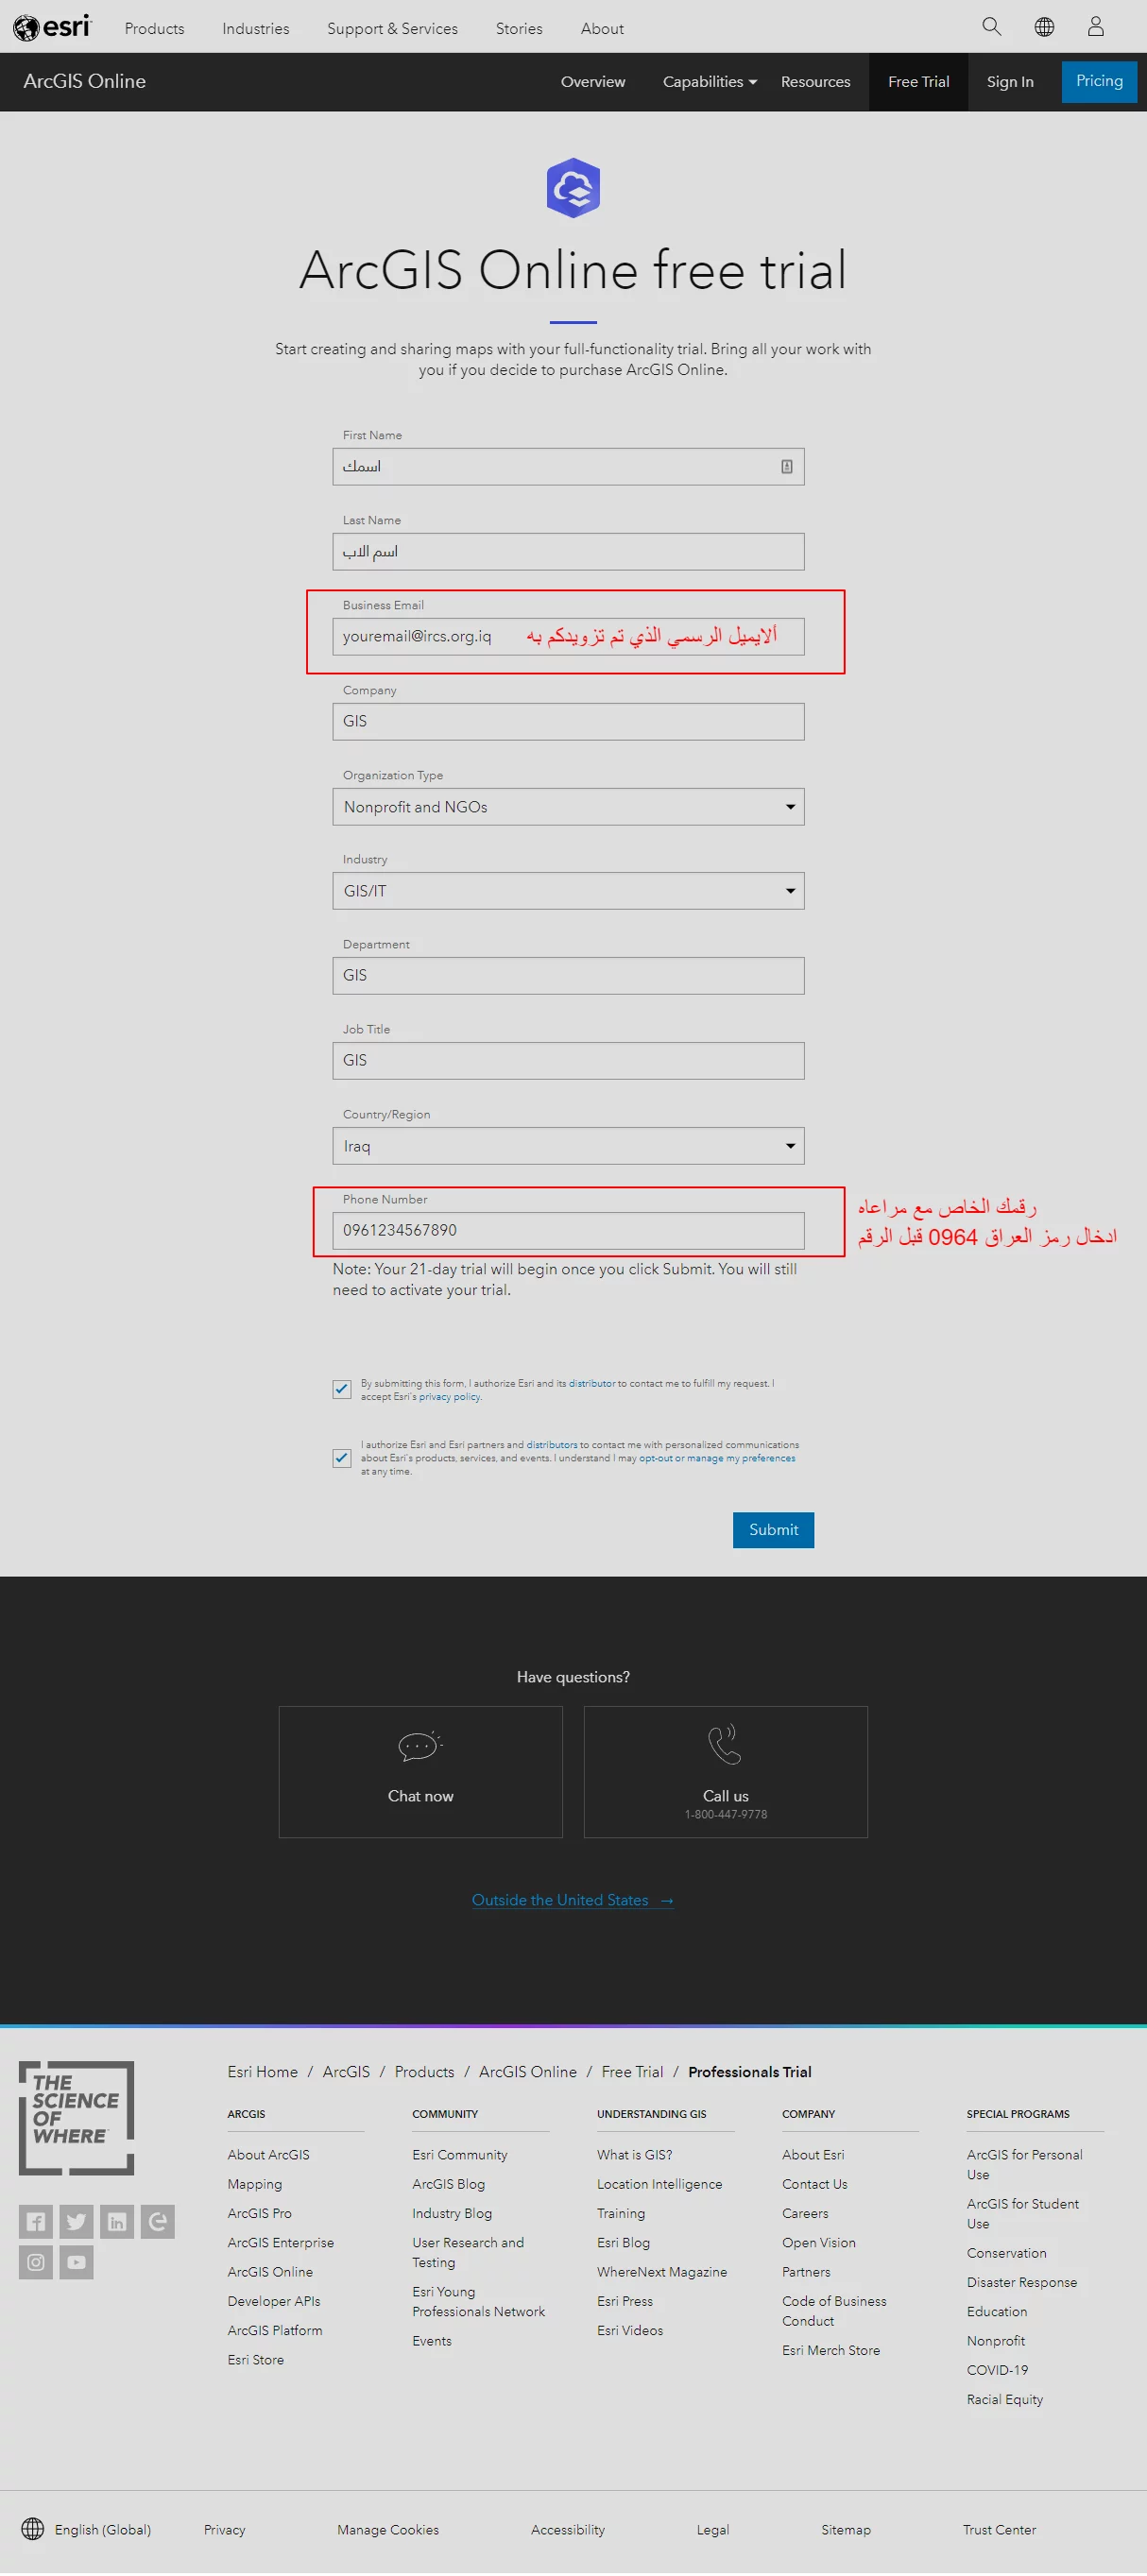Viewport: 1147px width, 2576px height.
Task: Click footer globe icon beside English (Global)
Action: tap(33, 2530)
